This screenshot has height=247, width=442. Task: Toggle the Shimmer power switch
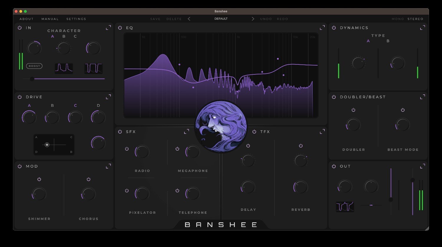[39, 179]
